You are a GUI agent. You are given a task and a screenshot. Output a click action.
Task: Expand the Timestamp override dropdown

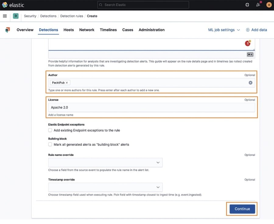pos(105,187)
